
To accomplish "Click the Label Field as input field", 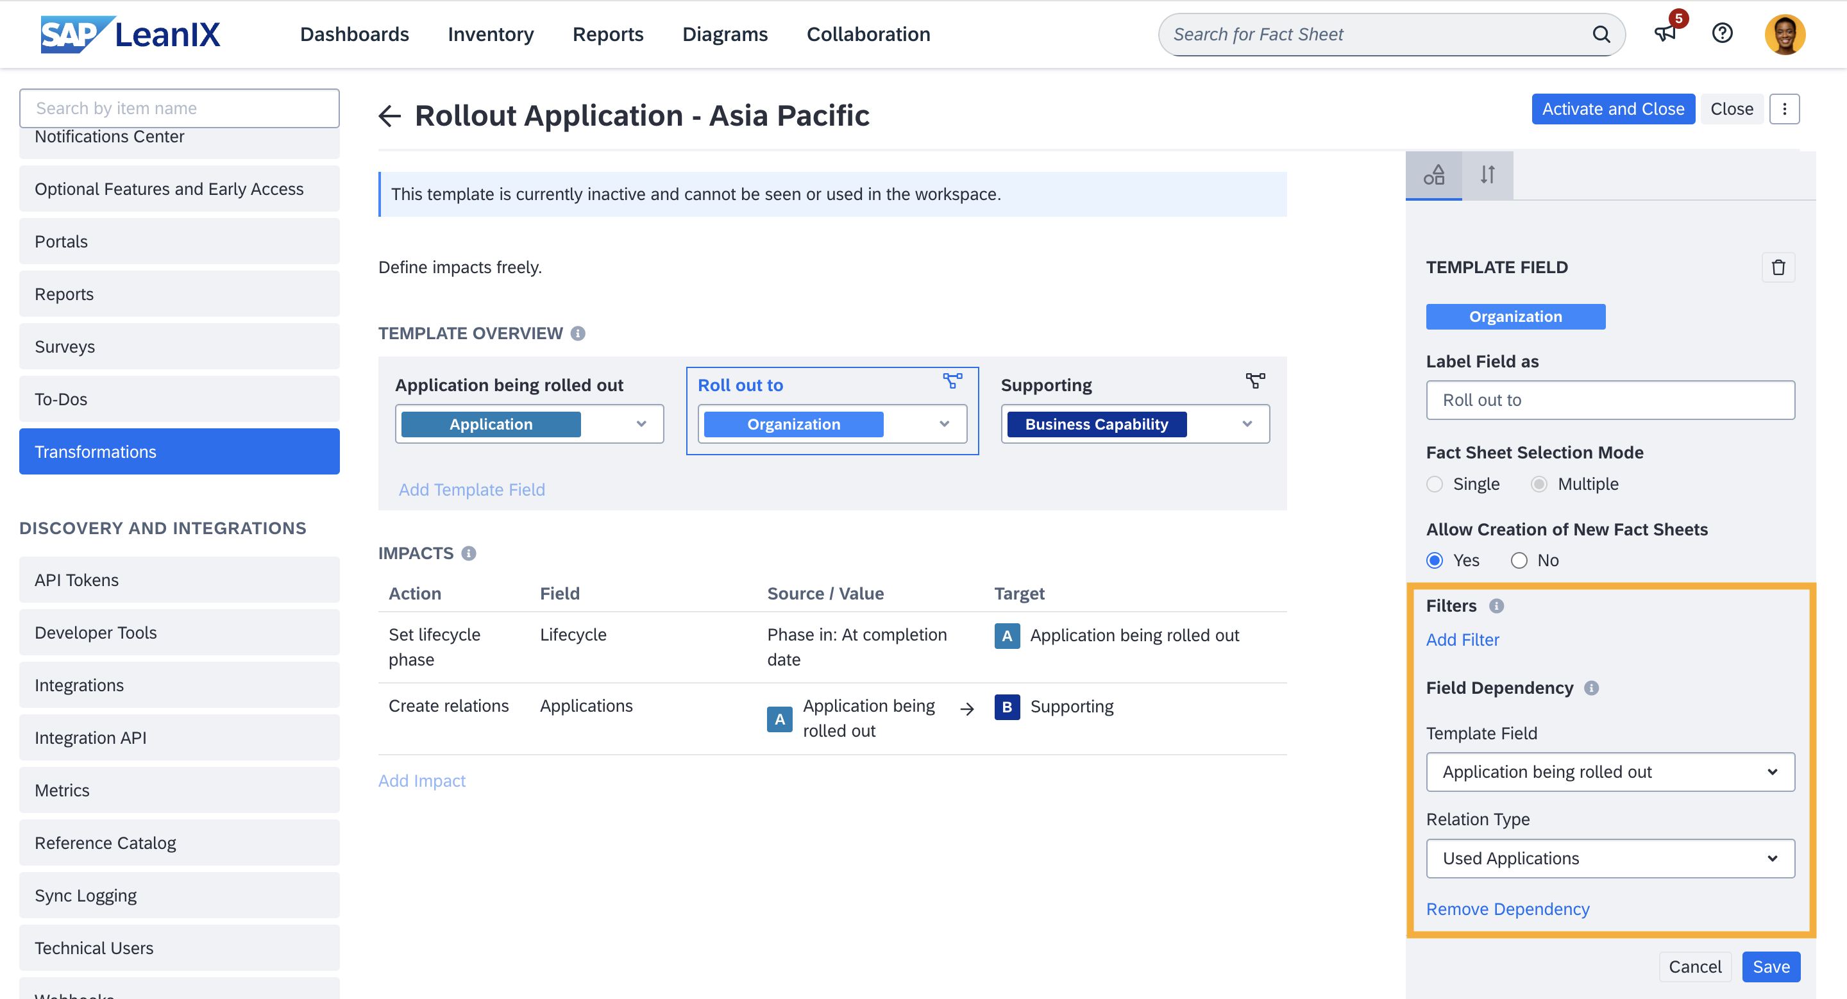I will [1610, 400].
